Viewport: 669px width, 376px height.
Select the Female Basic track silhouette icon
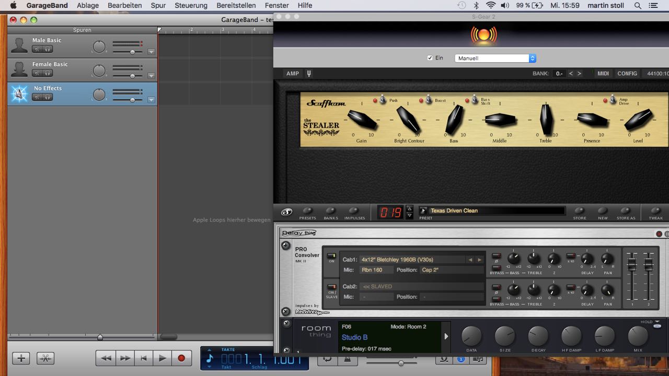click(19, 70)
